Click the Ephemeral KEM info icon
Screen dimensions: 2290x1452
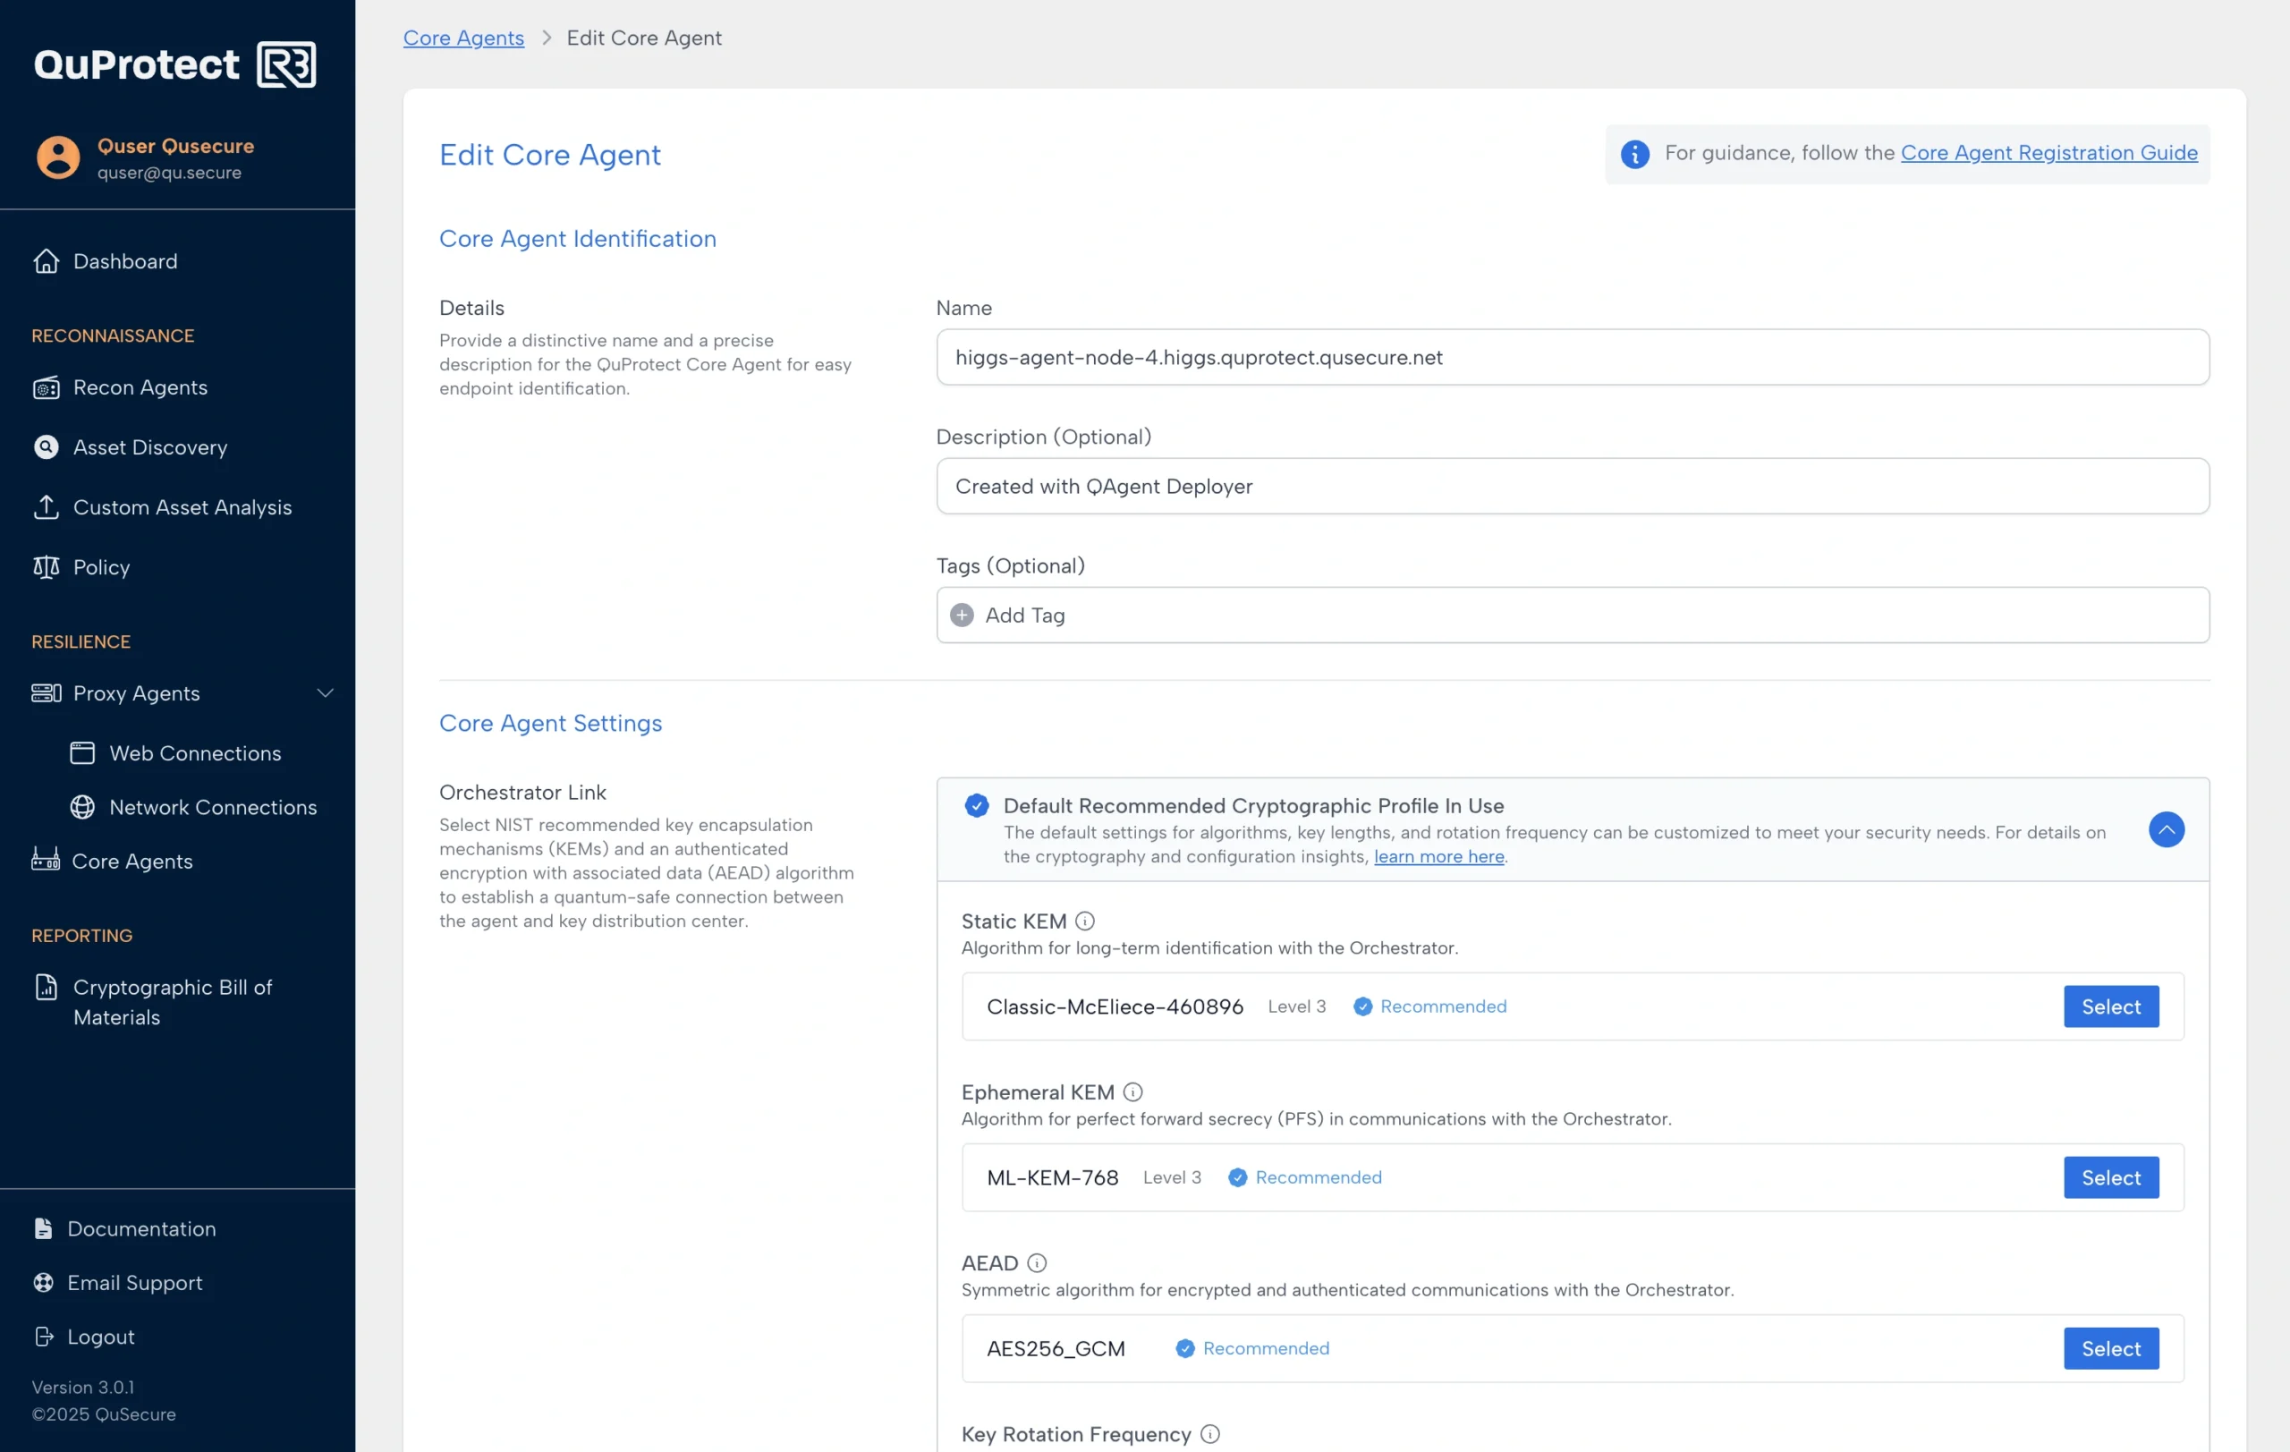tap(1132, 1091)
